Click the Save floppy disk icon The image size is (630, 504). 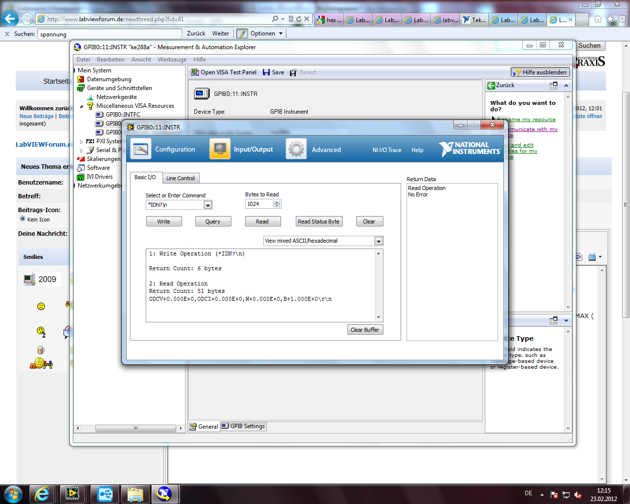[266, 72]
